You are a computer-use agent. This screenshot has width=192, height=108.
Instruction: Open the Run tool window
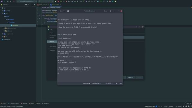coord(38,103)
